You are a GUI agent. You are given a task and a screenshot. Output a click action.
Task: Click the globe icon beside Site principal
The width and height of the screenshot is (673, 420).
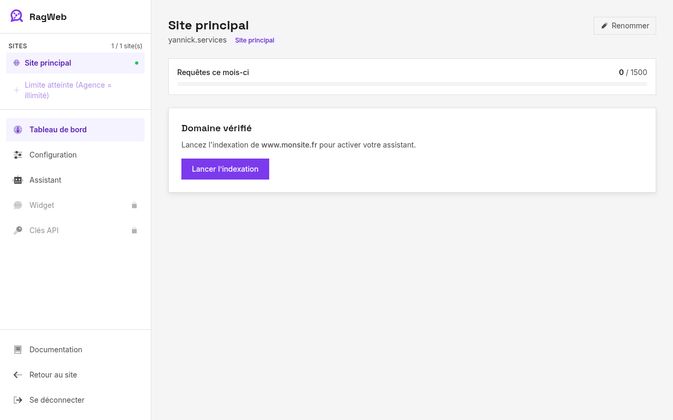[16, 63]
